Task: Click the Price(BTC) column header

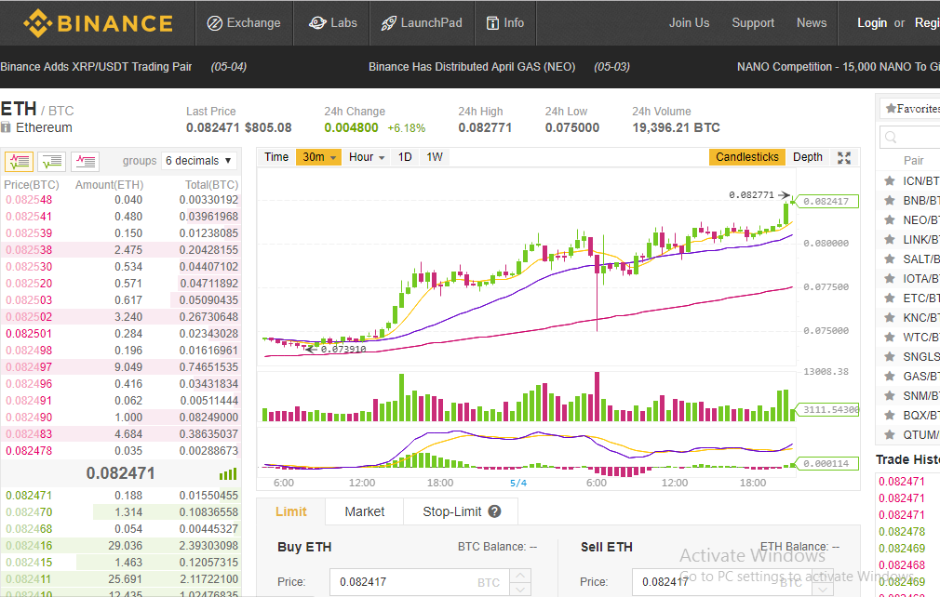Action: [x=31, y=185]
